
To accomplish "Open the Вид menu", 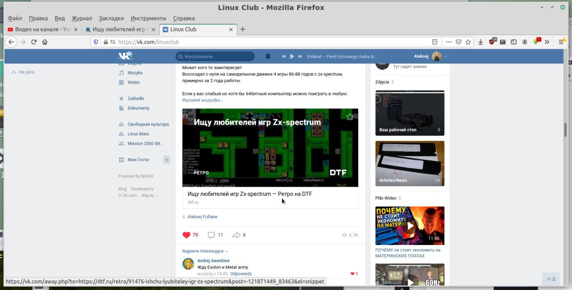I will (60, 18).
